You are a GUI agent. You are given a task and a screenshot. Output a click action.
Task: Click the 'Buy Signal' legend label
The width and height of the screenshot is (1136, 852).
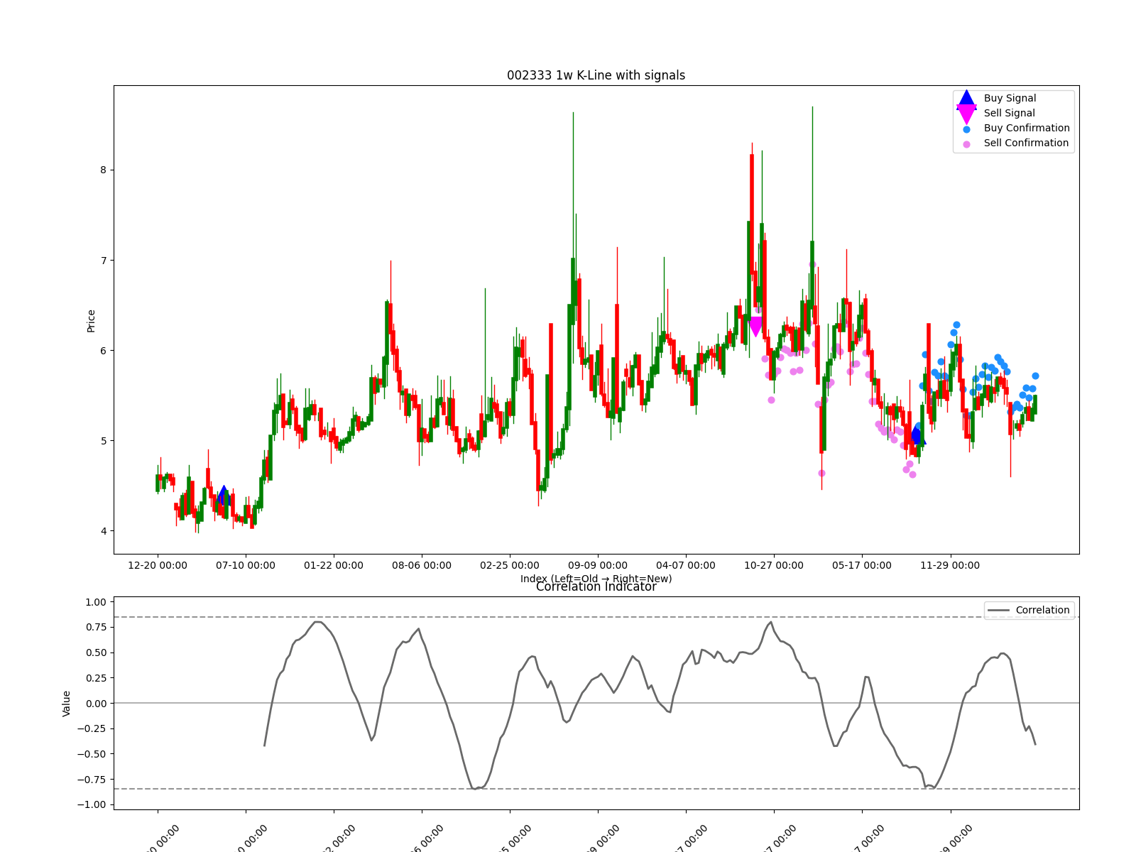(x=1010, y=98)
